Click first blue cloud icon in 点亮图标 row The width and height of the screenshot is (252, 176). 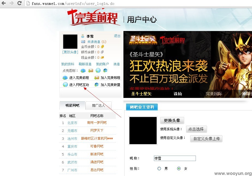coord(83,70)
